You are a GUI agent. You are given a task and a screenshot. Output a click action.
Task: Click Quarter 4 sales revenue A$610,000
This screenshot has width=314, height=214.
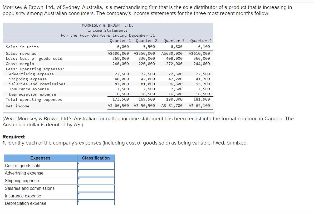click(x=199, y=53)
